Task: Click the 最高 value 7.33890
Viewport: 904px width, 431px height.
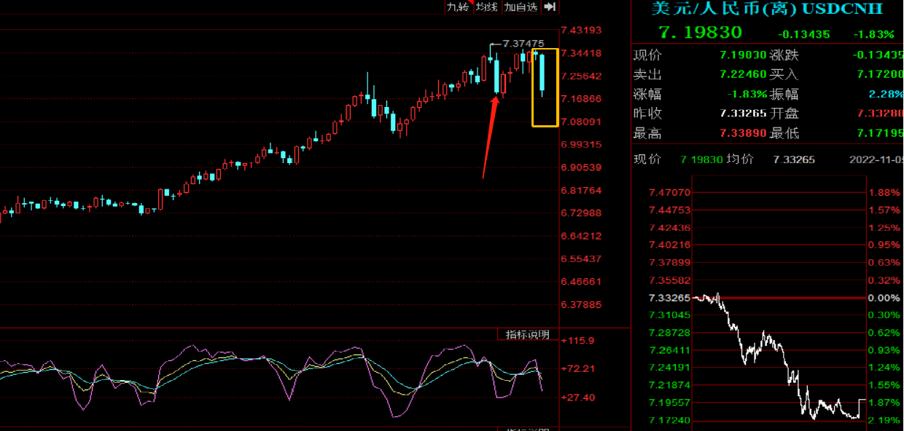Action: pyautogui.click(x=742, y=134)
